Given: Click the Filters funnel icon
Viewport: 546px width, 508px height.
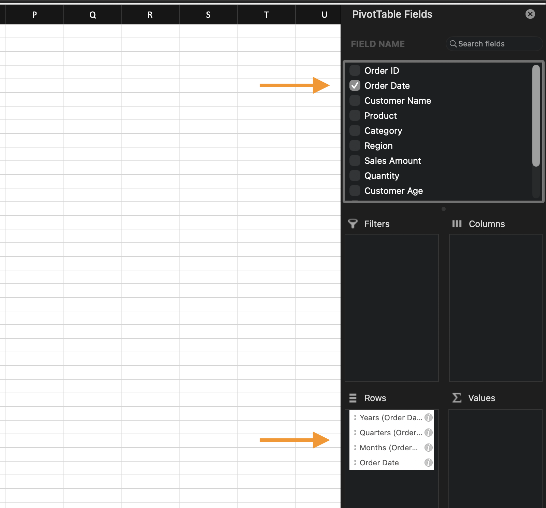Looking at the screenshot, I should (353, 224).
